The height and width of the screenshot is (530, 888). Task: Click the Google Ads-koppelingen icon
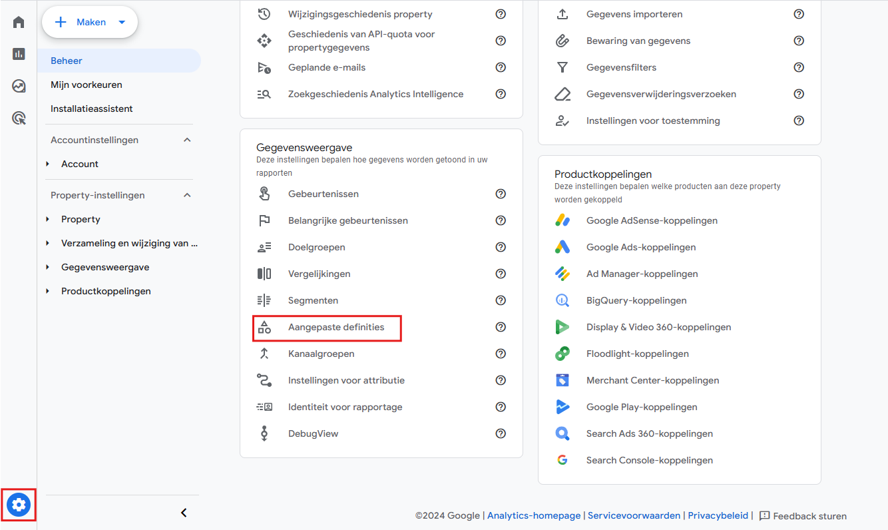click(562, 247)
